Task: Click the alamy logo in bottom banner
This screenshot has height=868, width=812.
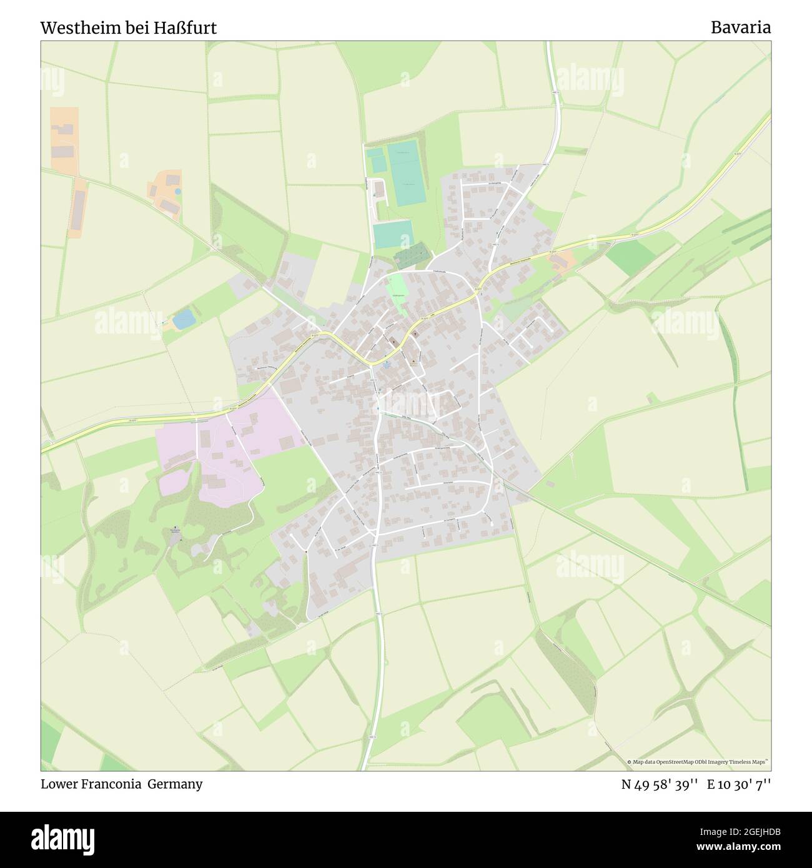Action: [62, 839]
